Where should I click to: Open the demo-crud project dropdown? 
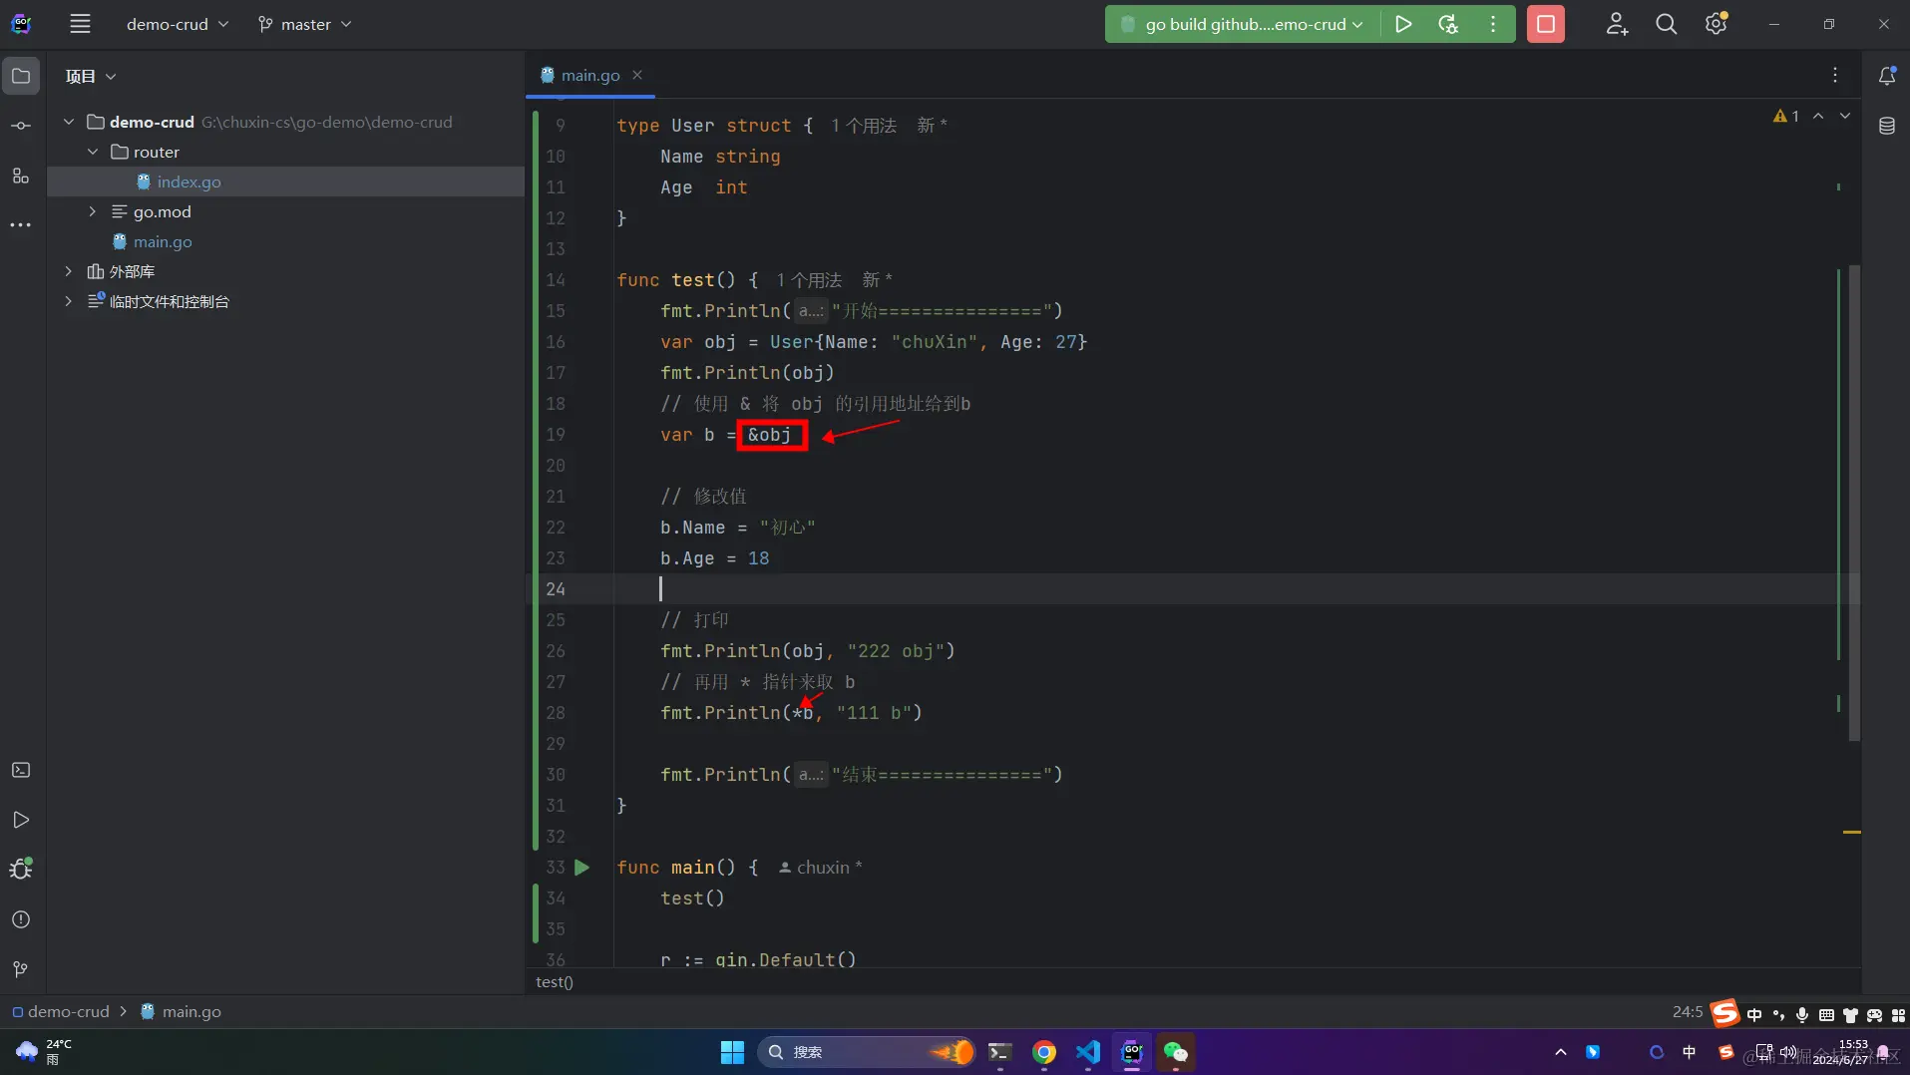[178, 24]
